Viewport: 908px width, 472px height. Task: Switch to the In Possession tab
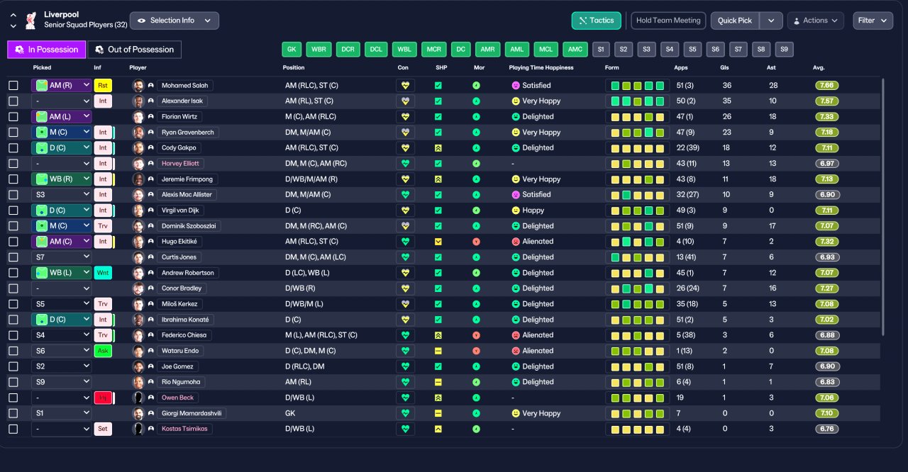pyautogui.click(x=47, y=50)
